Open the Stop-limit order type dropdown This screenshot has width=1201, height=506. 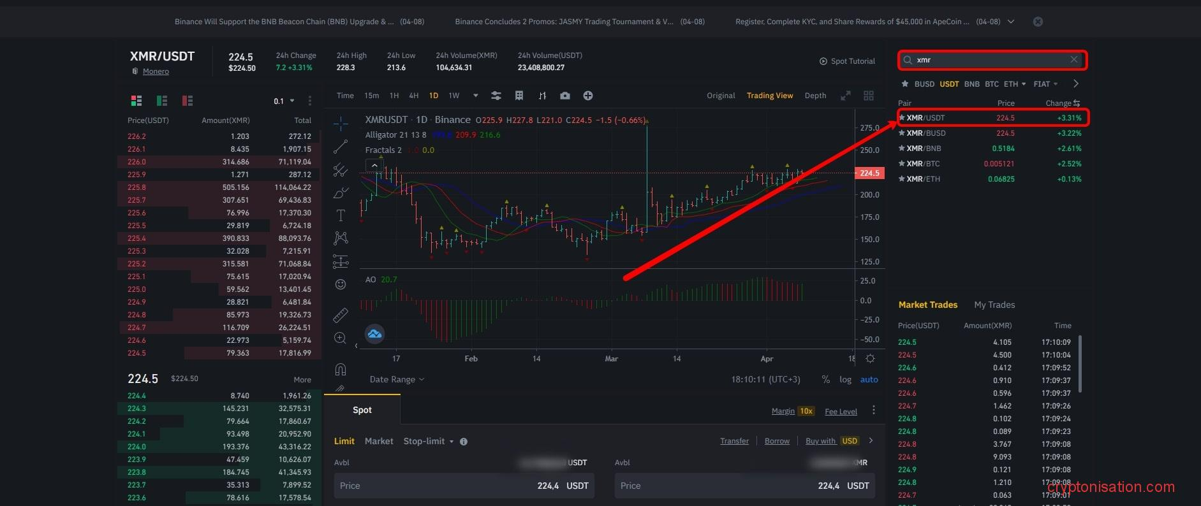[428, 441]
